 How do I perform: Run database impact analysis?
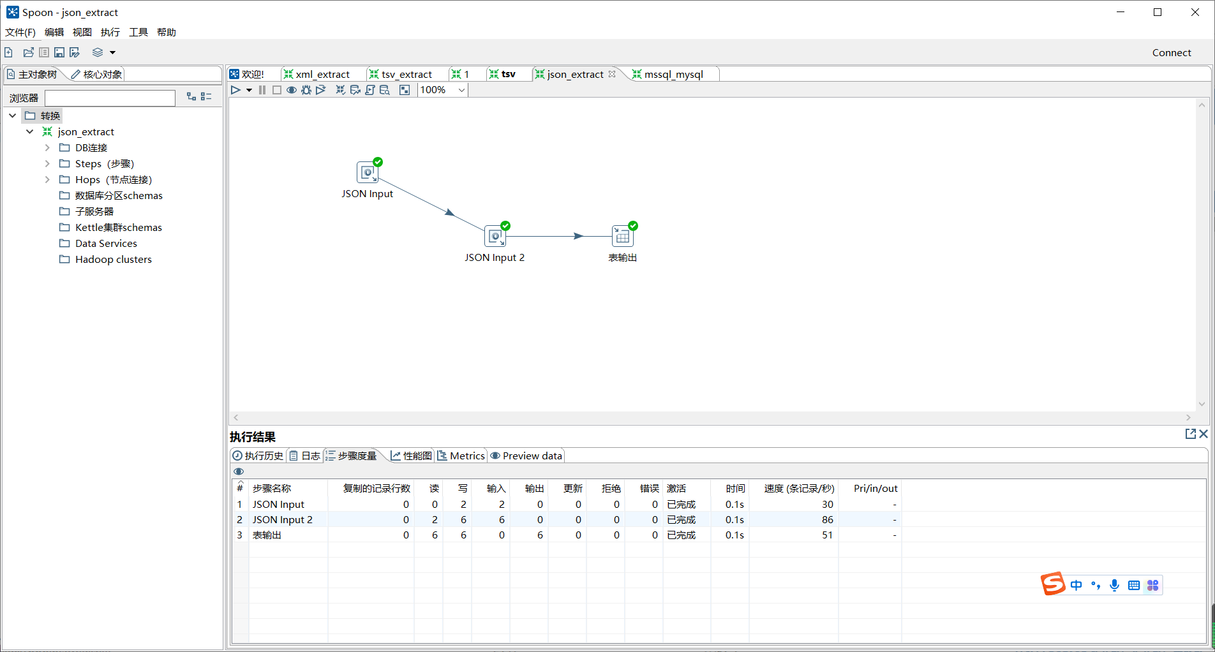[x=355, y=90]
